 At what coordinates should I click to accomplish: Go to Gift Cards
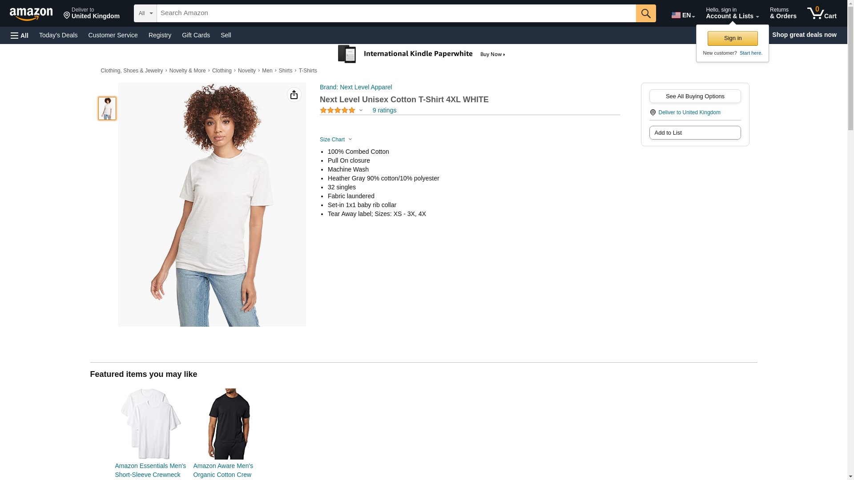click(196, 35)
